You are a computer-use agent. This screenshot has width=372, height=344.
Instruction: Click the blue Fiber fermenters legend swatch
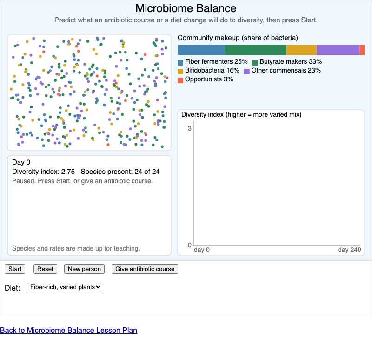[x=180, y=62]
